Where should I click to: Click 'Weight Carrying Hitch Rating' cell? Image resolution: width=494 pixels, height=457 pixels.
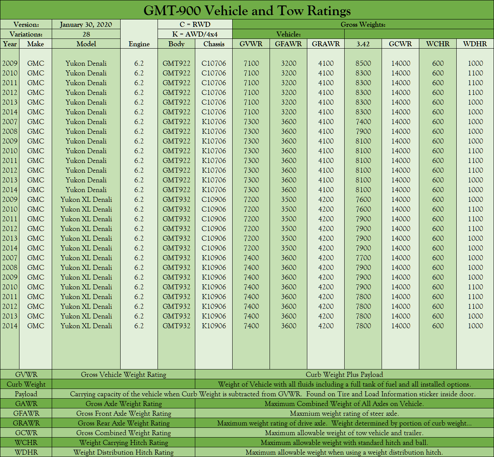[123, 443]
